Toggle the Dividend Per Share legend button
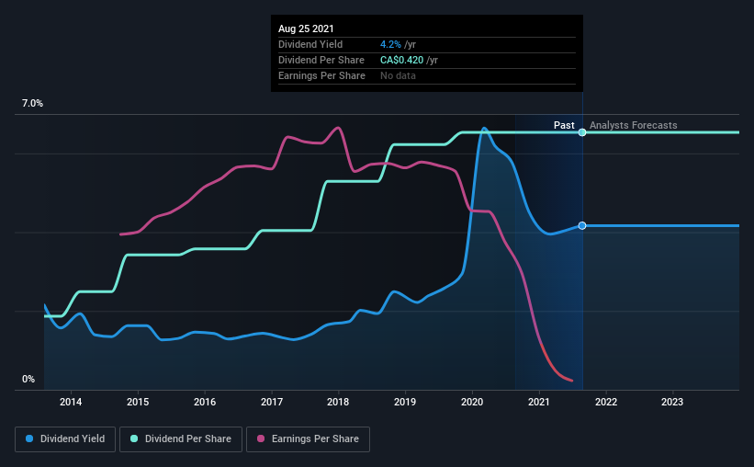This screenshot has width=754, height=467. [x=181, y=439]
